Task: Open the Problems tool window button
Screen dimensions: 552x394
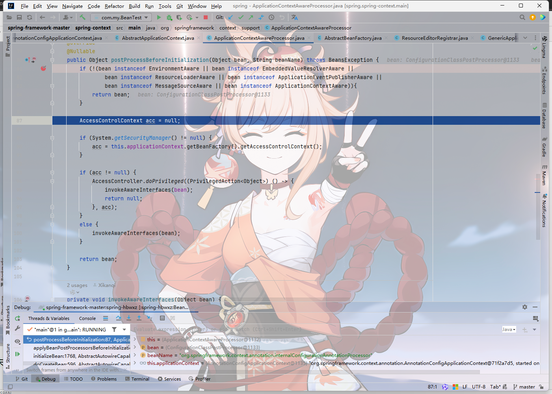Action: (104, 379)
